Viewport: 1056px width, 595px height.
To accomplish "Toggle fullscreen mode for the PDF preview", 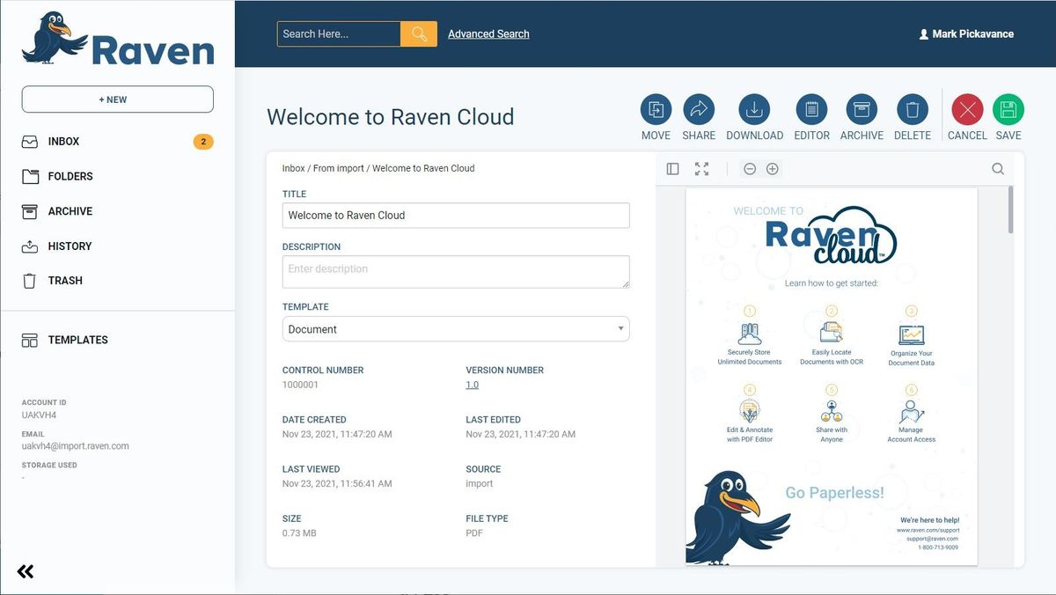I will click(701, 168).
